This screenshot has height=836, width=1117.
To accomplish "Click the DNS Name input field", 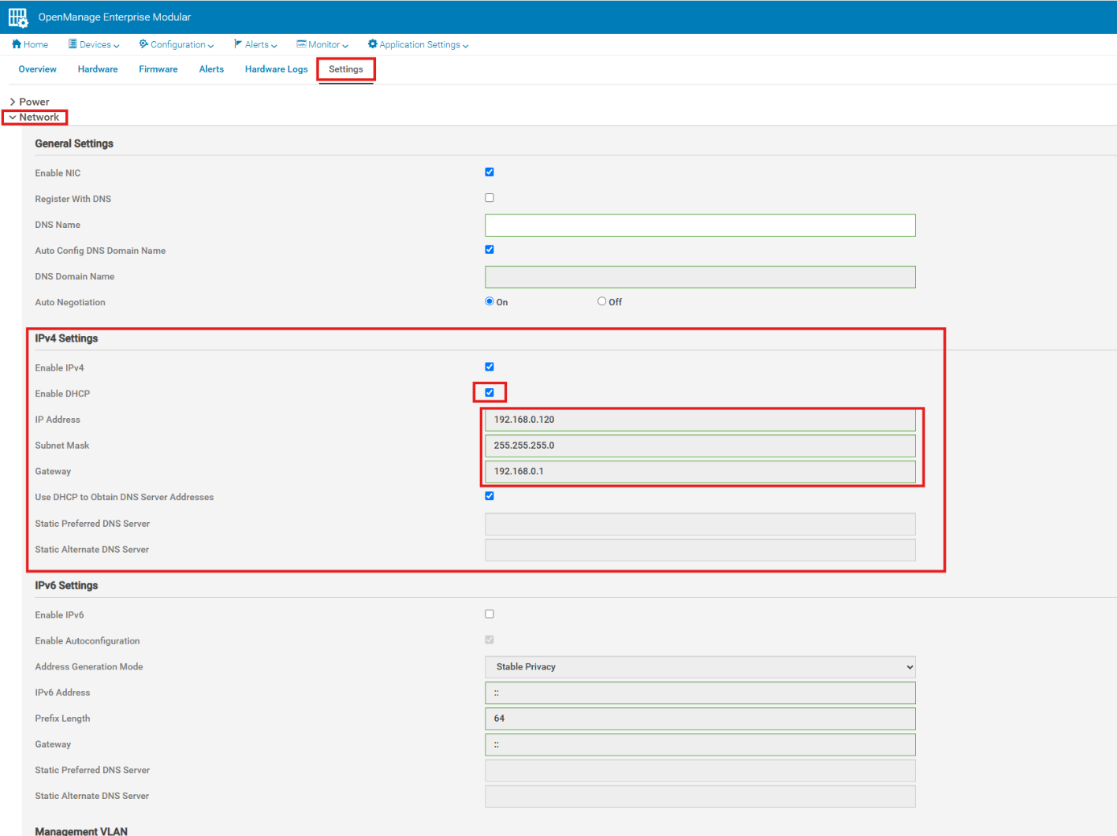I will [700, 225].
